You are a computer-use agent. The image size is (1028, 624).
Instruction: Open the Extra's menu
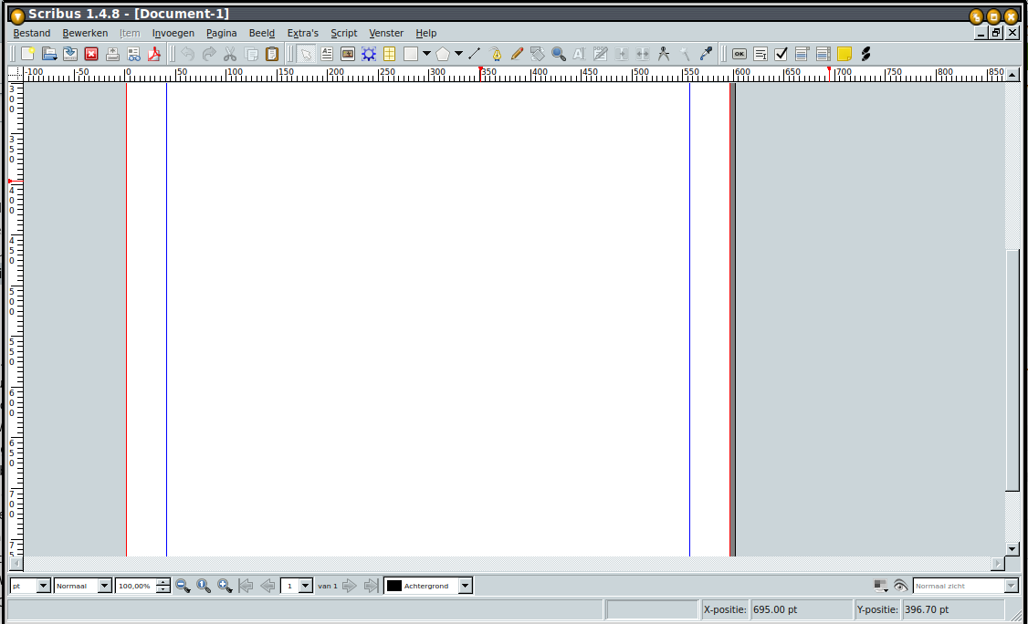303,33
